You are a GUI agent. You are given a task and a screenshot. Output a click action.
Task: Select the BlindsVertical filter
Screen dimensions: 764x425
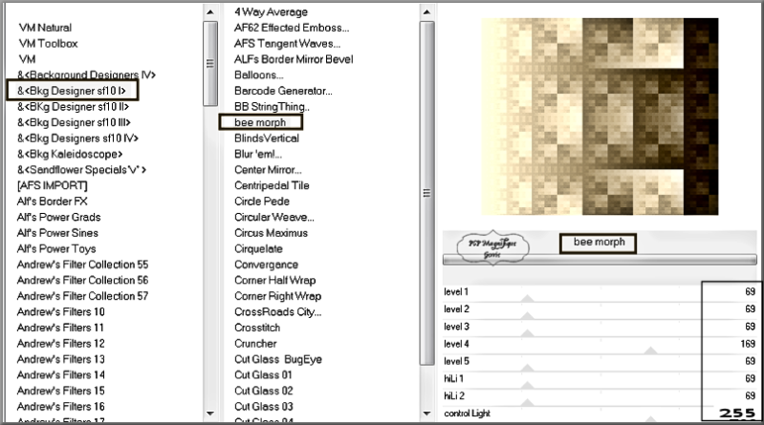tap(267, 138)
